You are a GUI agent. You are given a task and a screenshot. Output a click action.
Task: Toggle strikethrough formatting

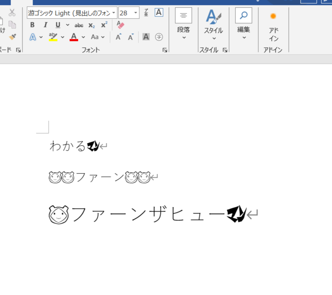[x=79, y=25]
